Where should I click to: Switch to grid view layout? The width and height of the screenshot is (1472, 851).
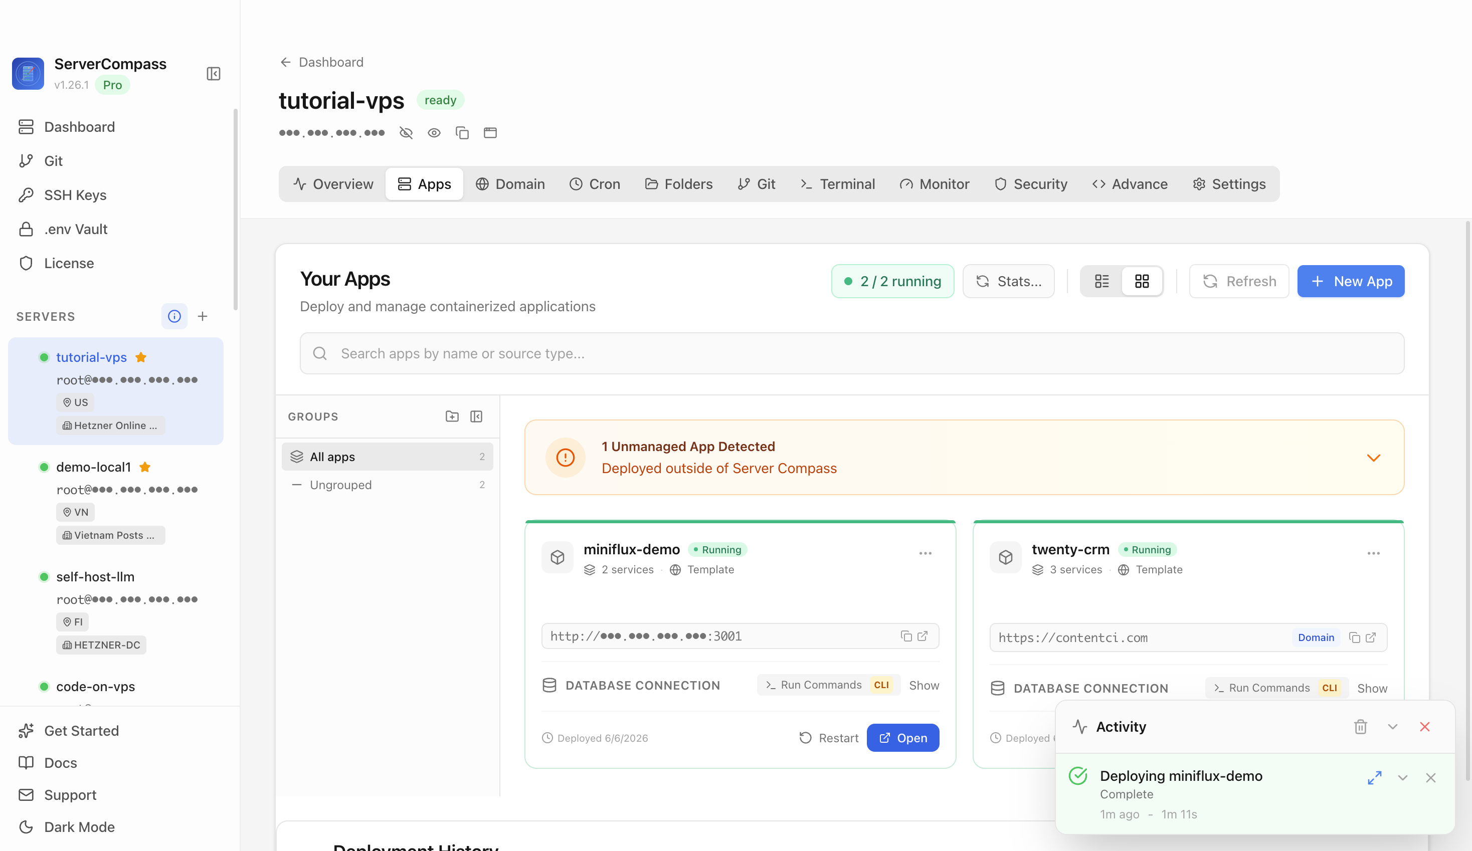click(1142, 282)
